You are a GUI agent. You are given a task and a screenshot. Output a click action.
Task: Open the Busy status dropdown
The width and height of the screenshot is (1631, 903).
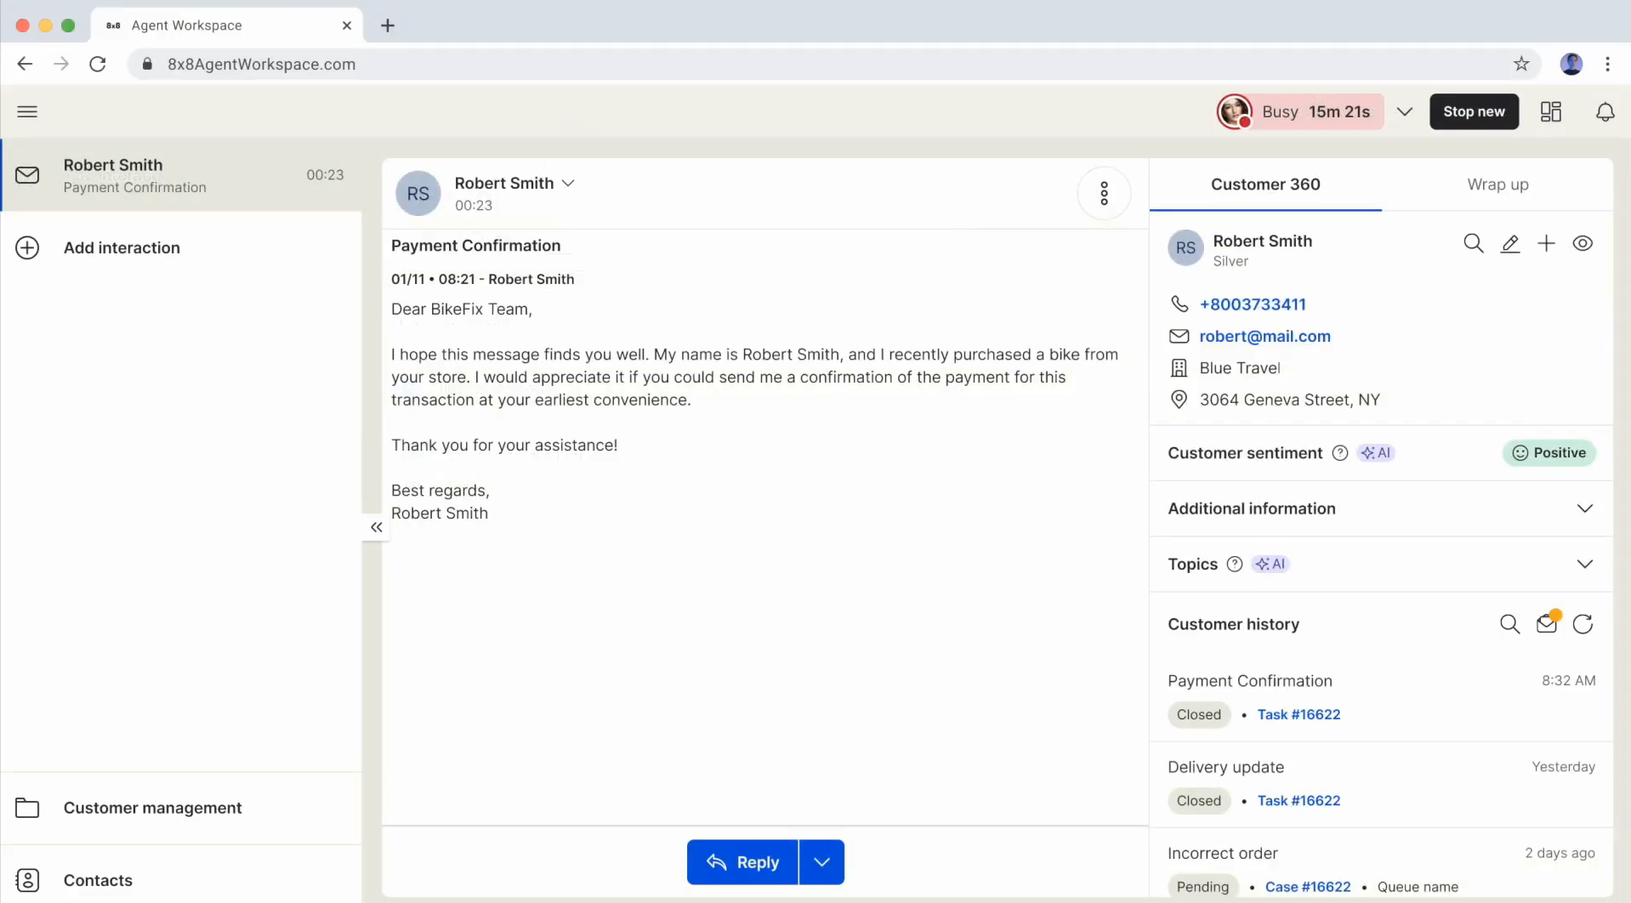1405,111
